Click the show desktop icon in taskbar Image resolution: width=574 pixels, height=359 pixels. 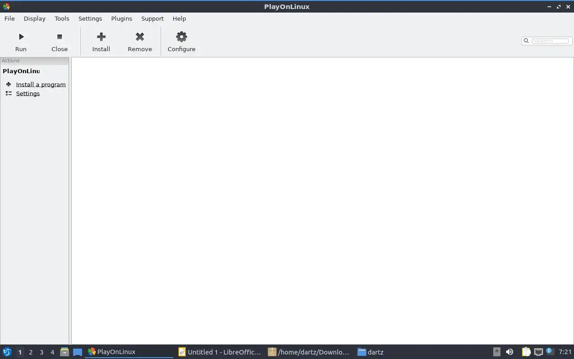(78, 352)
